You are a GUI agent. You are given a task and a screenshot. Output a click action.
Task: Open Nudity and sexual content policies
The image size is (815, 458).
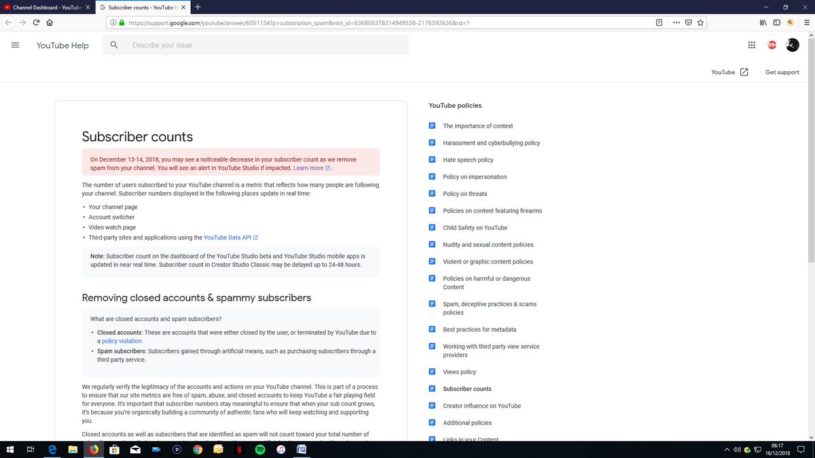pos(488,245)
